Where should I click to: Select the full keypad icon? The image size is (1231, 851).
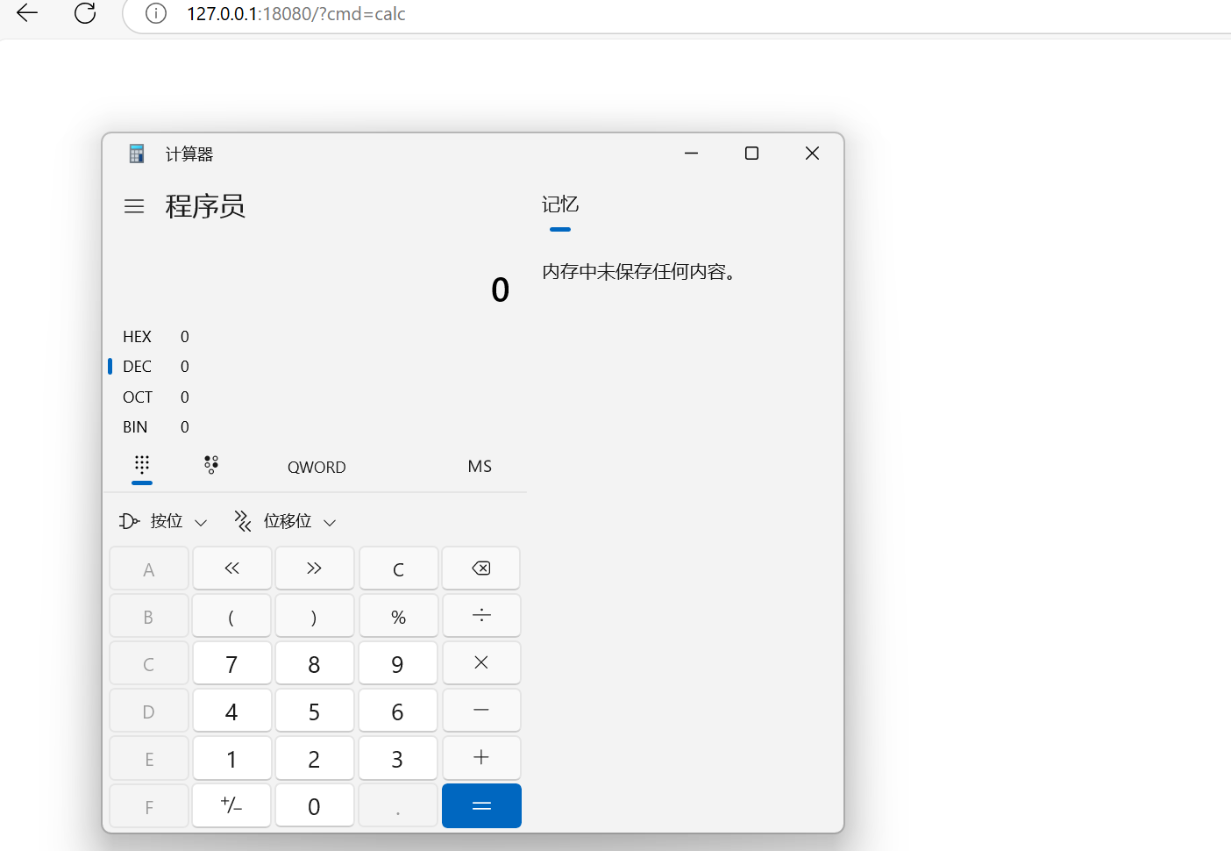pyautogui.click(x=142, y=465)
